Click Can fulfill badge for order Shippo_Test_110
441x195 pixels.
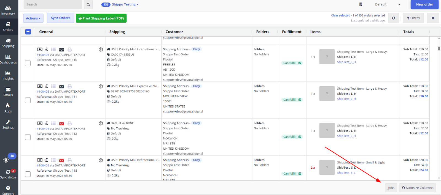point(292,63)
